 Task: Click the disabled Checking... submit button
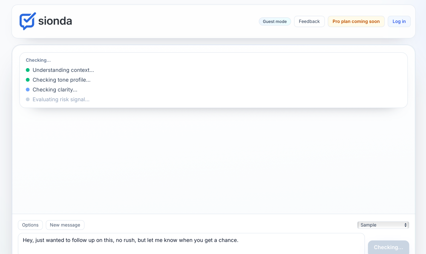coord(388,247)
